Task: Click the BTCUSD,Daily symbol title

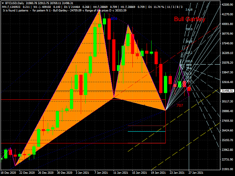Action: (x=15, y=3)
